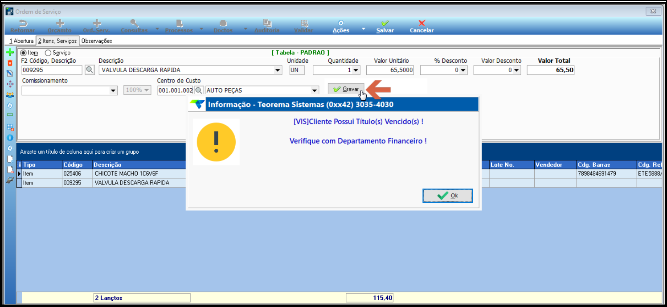Click the green bar sidebar icon
Screen dimensions: 667x307
[10, 115]
